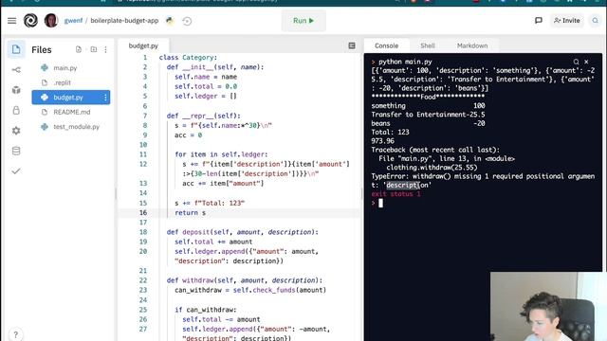Open README.md in the file tree
607x341 pixels.
click(x=72, y=112)
